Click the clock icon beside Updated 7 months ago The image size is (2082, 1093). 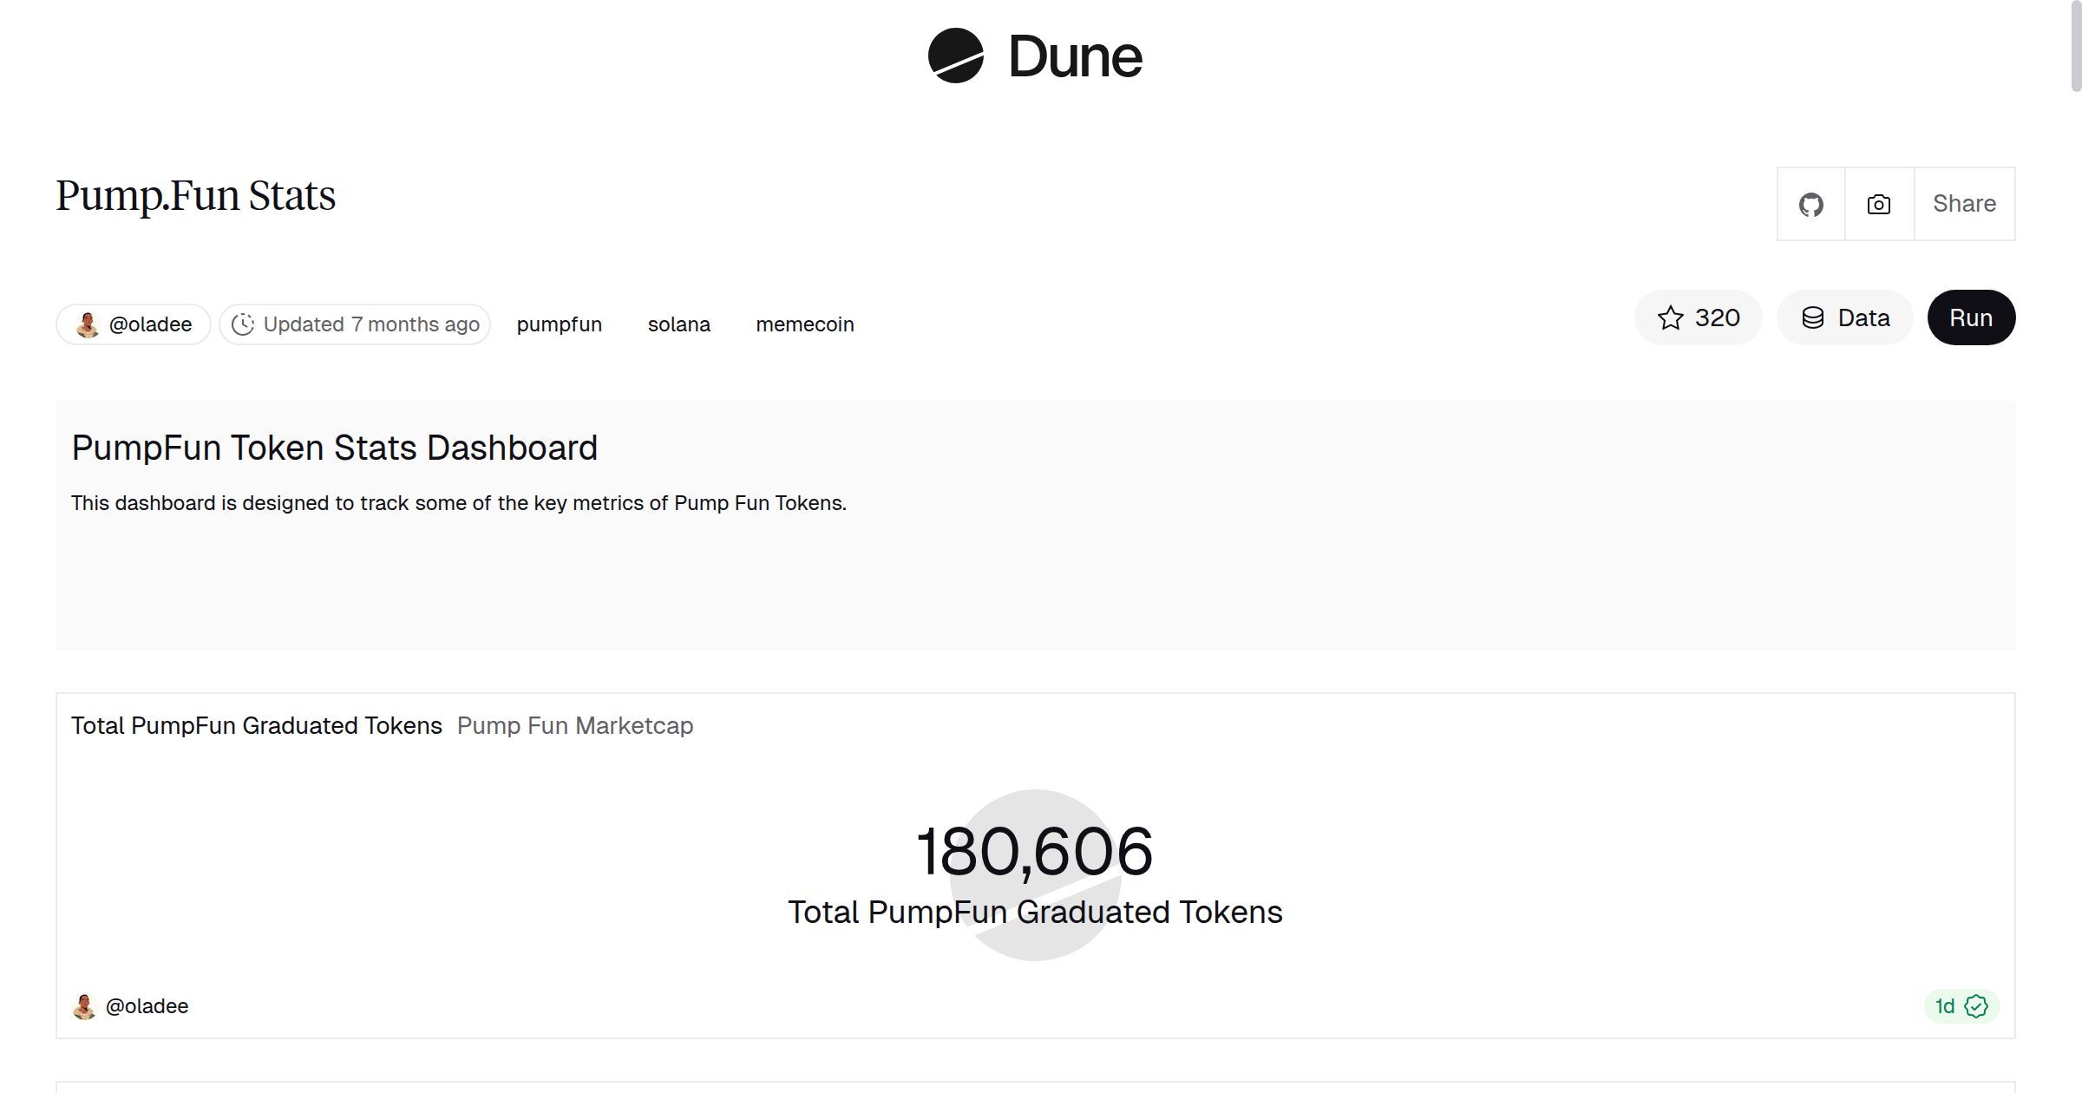tap(246, 324)
